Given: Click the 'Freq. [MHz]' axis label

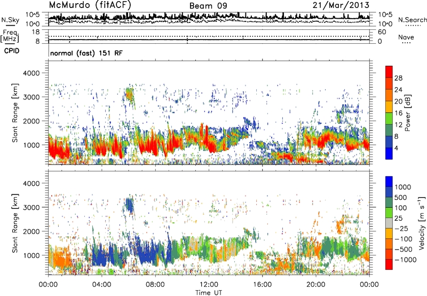Looking at the screenshot, I should [x=10, y=36].
